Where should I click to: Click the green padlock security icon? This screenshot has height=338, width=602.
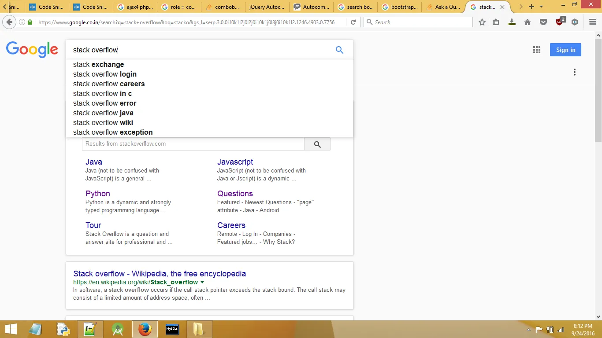pyautogui.click(x=30, y=22)
